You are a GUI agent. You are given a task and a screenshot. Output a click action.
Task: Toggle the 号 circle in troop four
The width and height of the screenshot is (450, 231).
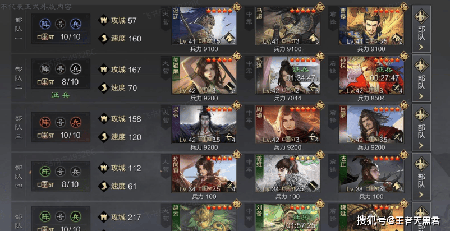60,172
